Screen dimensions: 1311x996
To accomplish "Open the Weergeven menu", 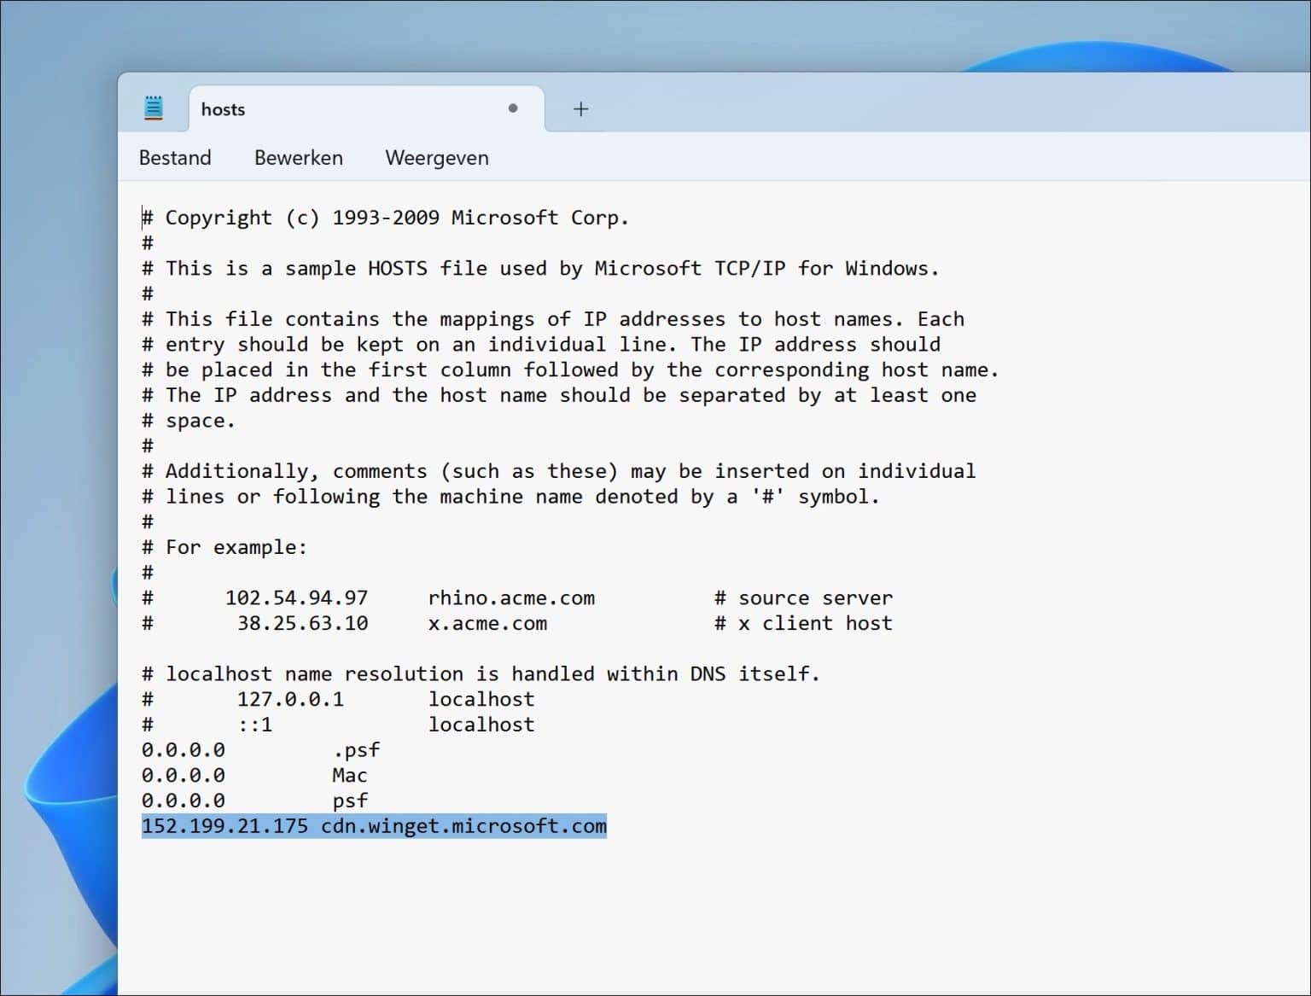I will tap(437, 158).
